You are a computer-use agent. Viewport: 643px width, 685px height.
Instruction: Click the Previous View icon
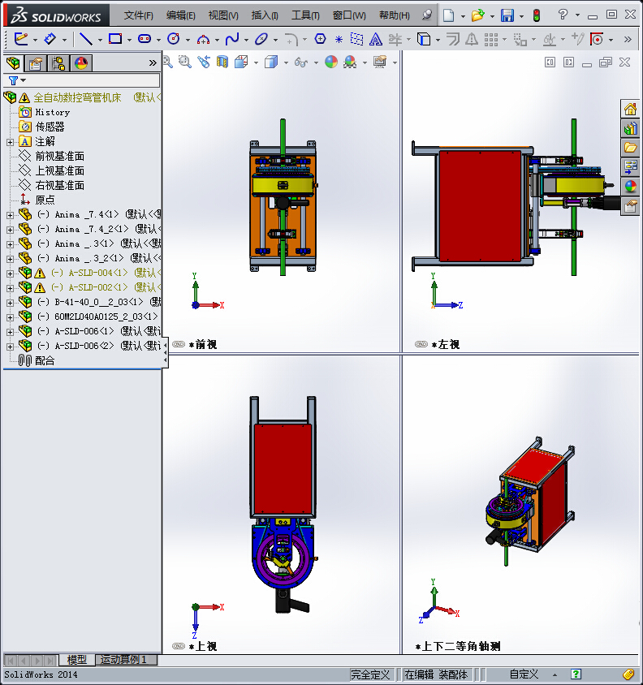coord(204,62)
